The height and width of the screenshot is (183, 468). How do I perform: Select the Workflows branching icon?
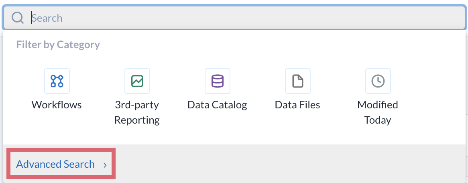click(x=57, y=81)
